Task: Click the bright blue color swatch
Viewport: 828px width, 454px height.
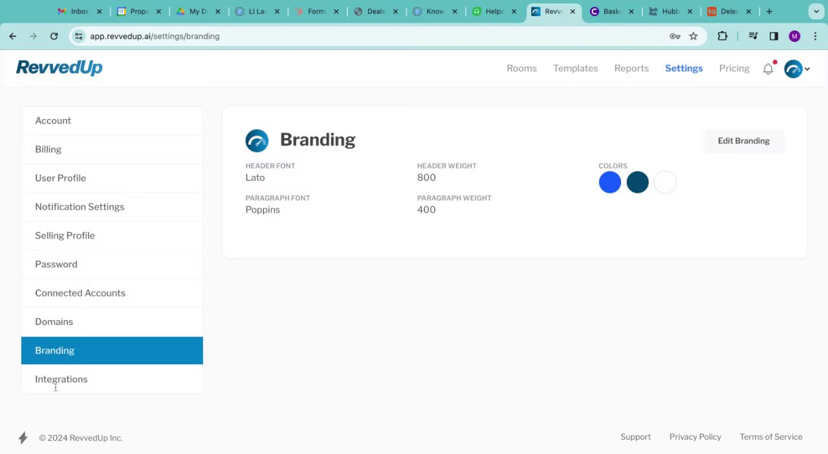Action: pyautogui.click(x=610, y=182)
